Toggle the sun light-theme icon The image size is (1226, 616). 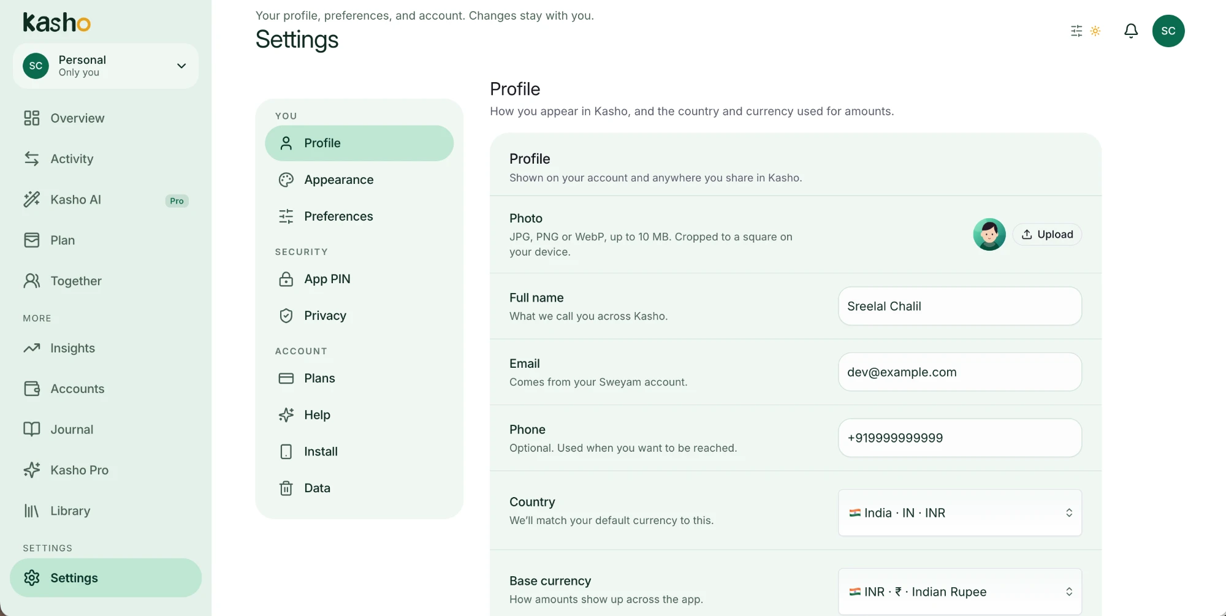pyautogui.click(x=1095, y=31)
